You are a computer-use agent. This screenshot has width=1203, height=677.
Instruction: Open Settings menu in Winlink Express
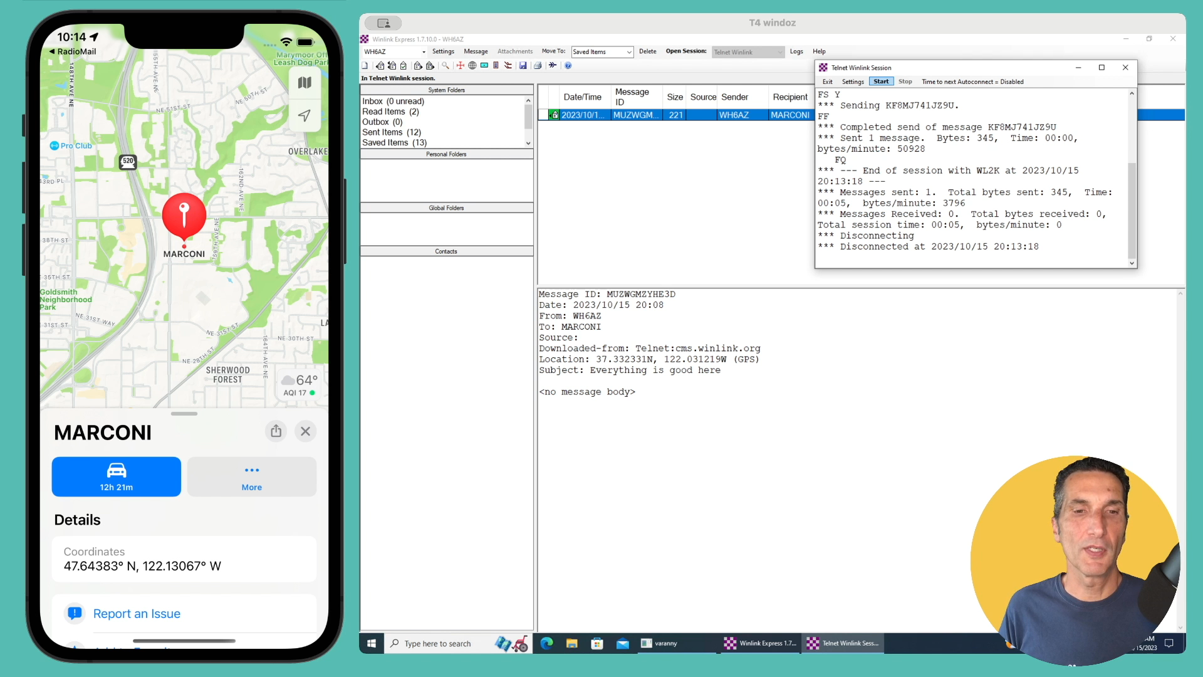pos(443,51)
